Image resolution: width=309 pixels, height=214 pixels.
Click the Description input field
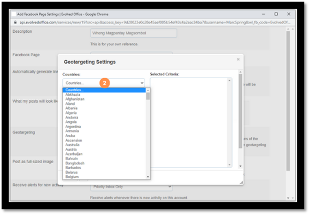(x=134, y=33)
